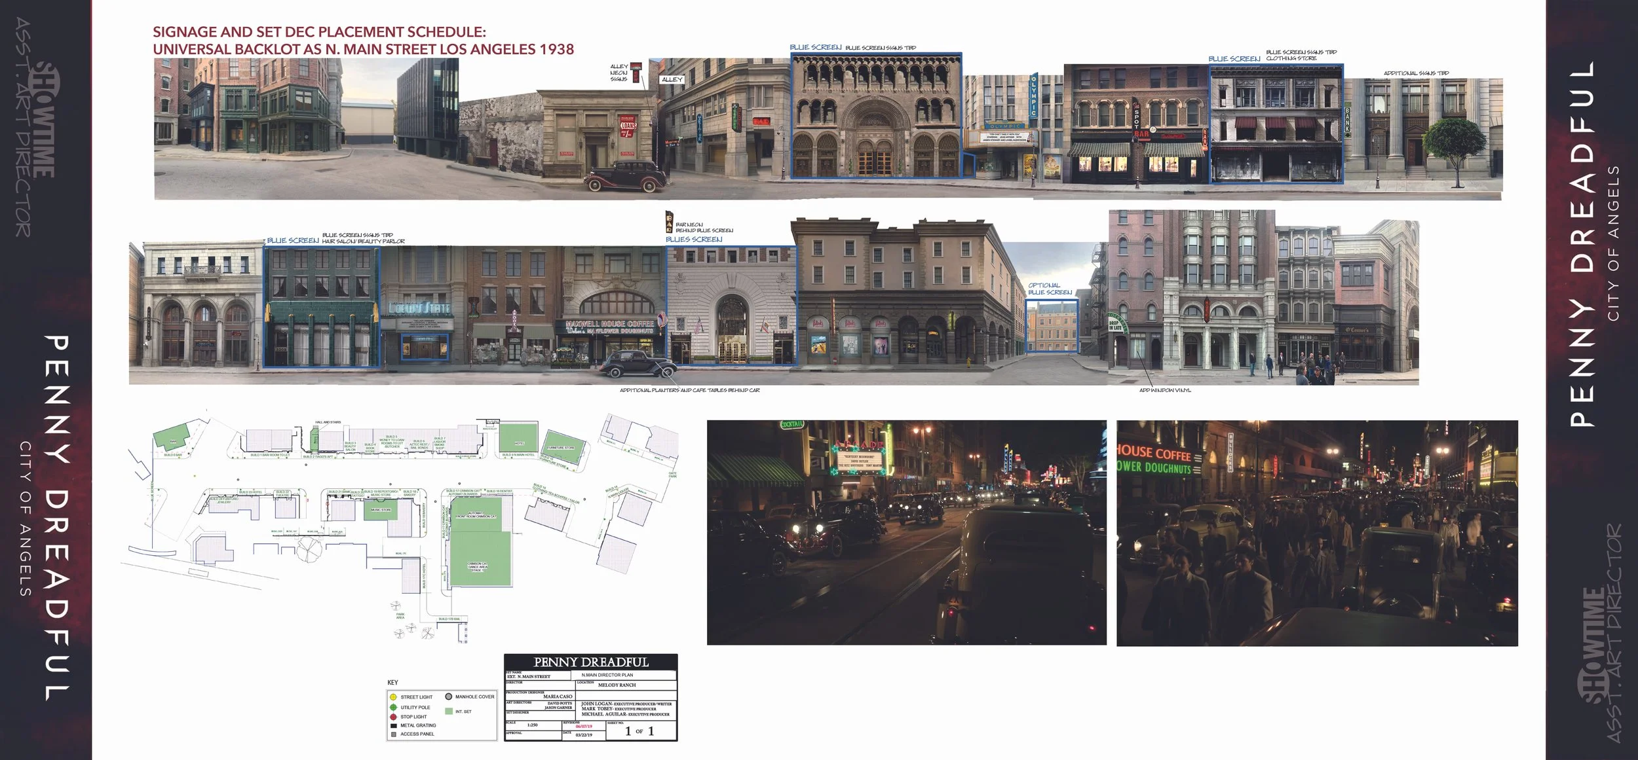Click the green Hotel block on the plan
1638x760 pixels.
point(519,437)
